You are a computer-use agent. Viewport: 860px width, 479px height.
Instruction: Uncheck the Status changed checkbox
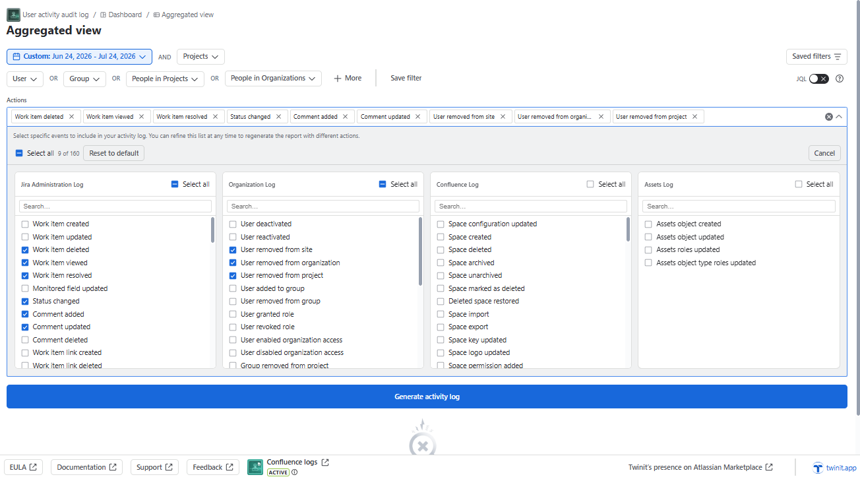point(25,302)
